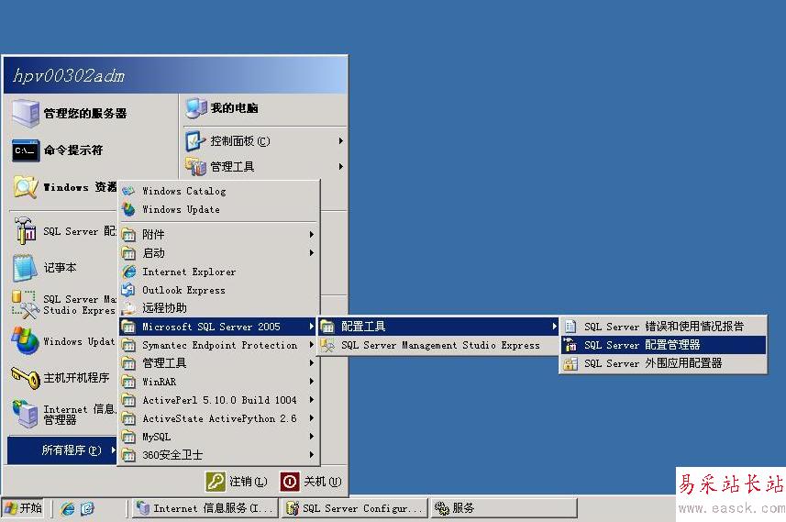This screenshot has height=522, width=786.
Task: Expand the 360安全卫士 submenu arrow
Action: [312, 455]
